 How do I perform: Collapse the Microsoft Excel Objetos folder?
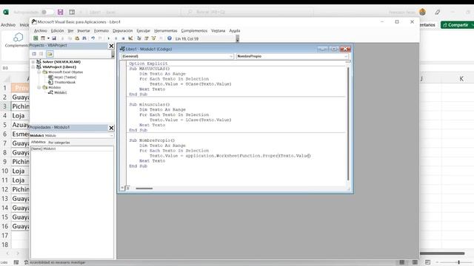[x=39, y=72]
